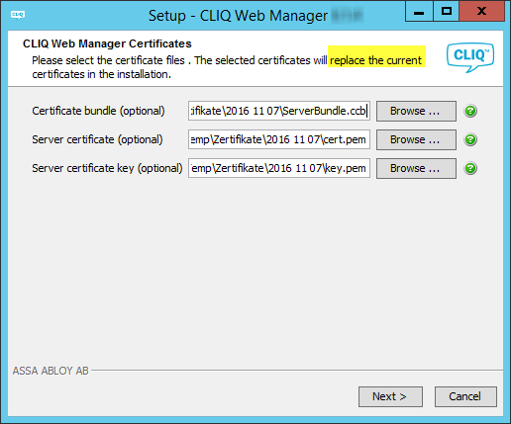
Task: Click 'Certificate bundle (optional)' label
Action: point(98,111)
